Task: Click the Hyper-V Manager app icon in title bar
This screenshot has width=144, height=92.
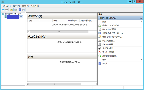Action: (3, 2)
